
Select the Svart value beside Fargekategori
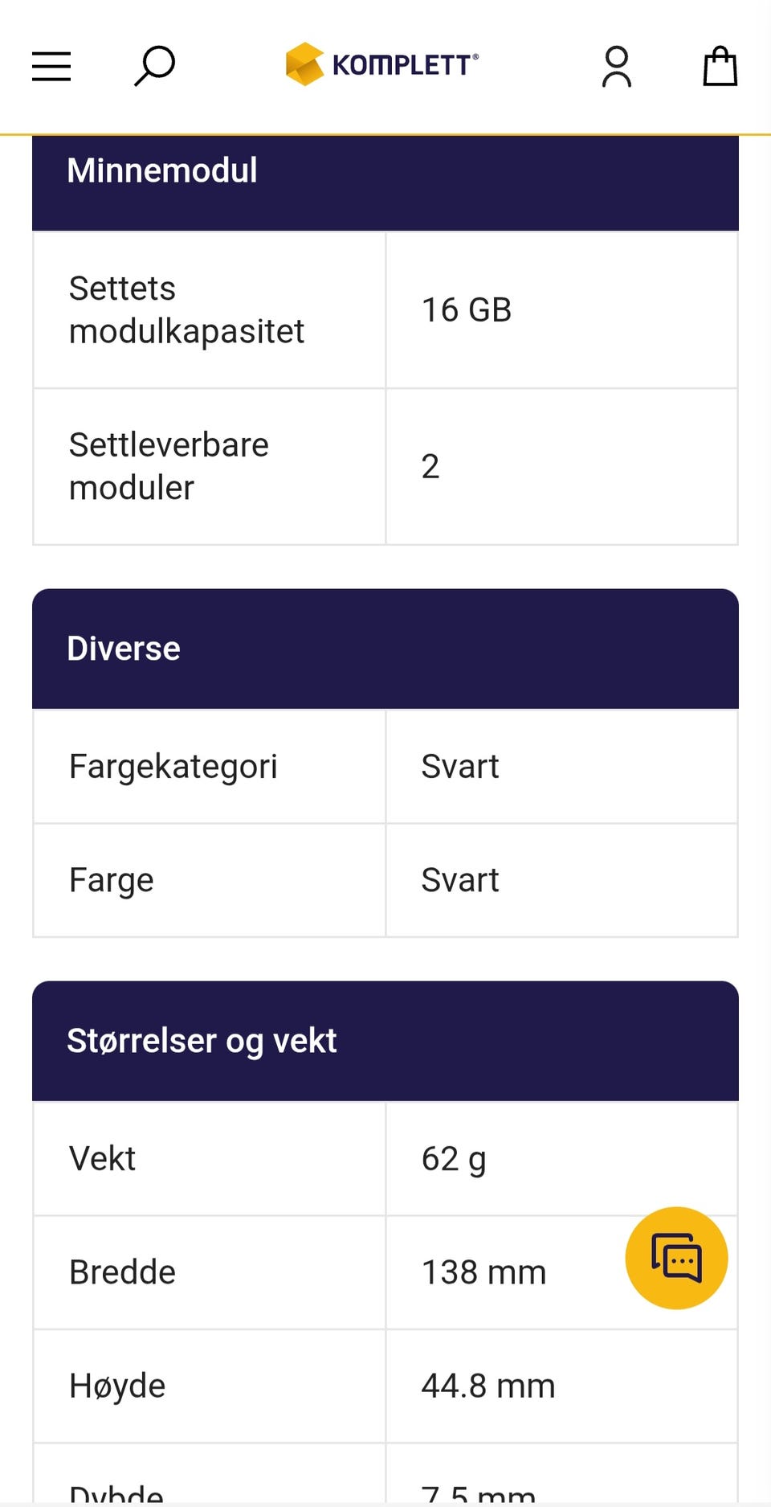460,767
